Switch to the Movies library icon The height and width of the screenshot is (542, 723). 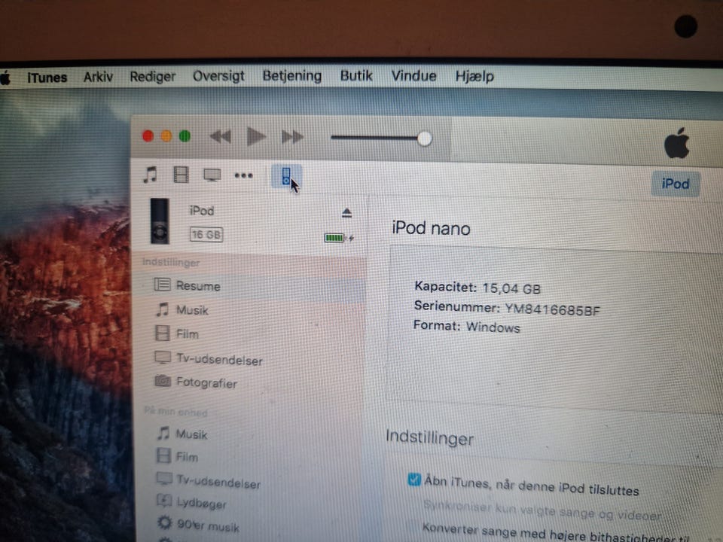181,175
